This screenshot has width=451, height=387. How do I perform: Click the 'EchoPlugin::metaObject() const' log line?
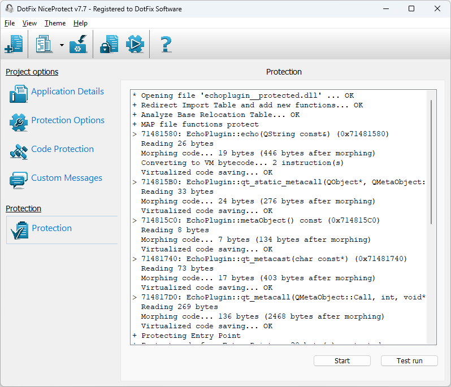pos(256,220)
